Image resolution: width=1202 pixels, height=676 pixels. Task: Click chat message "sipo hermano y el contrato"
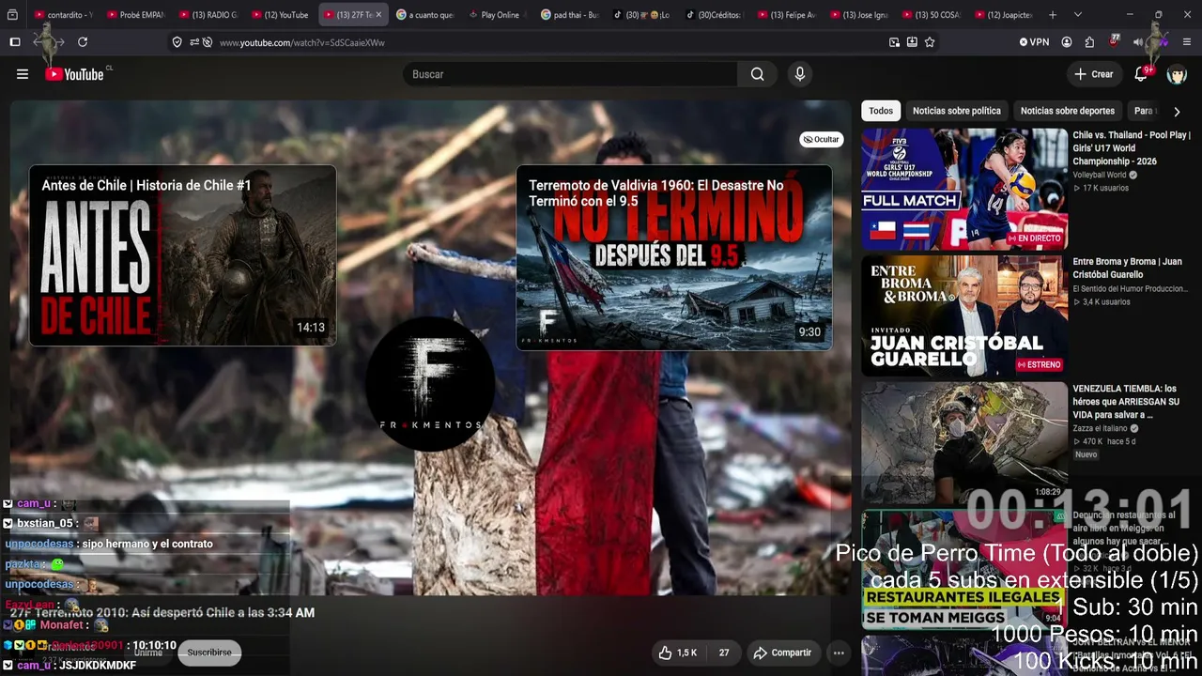tap(147, 544)
